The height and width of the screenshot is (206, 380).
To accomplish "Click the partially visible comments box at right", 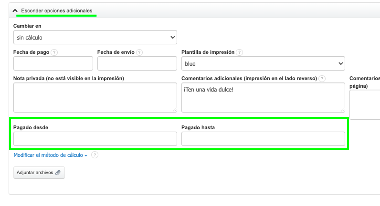I will (365, 104).
